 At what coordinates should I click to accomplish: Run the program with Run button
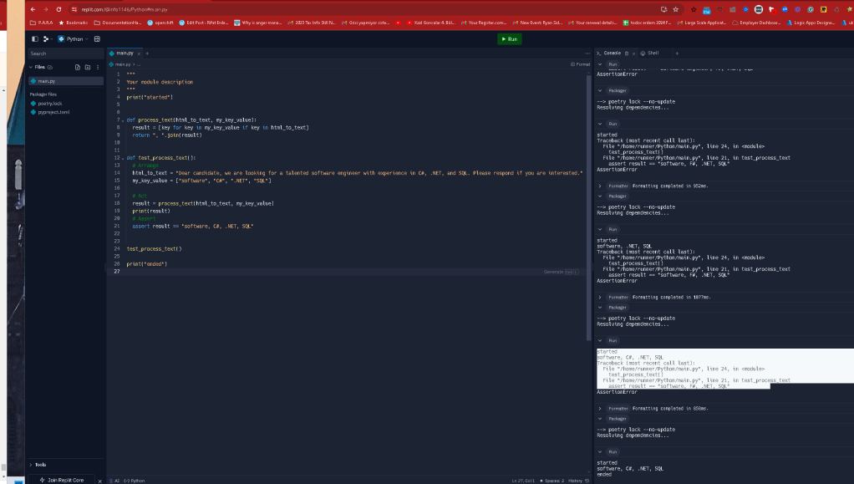pyautogui.click(x=509, y=39)
